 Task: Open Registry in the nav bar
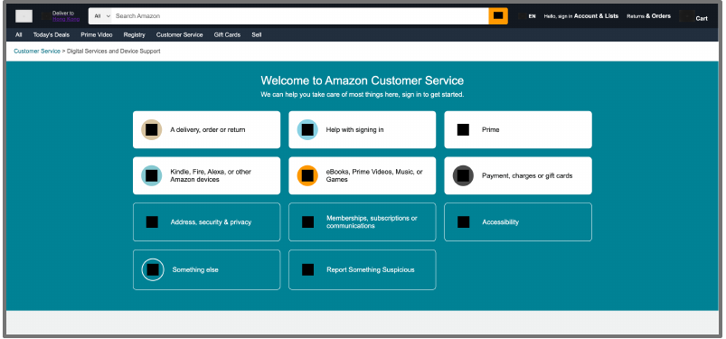(x=135, y=34)
